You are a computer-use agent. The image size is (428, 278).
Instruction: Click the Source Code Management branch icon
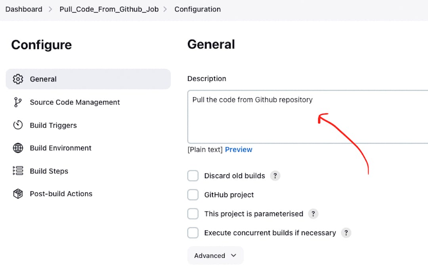[18, 102]
